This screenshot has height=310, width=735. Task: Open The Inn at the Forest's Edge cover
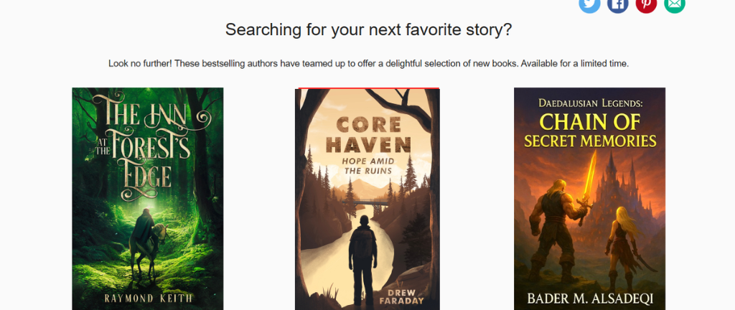pos(148,199)
